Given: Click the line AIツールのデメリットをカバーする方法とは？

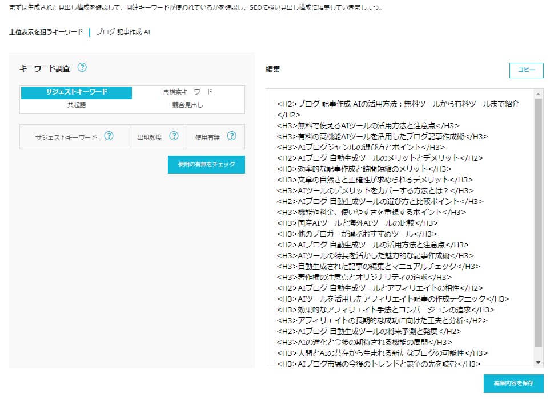Looking at the screenshot, I should tap(375, 191).
